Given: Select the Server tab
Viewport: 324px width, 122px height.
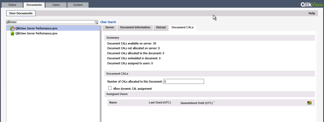Looking at the screenshot, I should coord(109,28).
